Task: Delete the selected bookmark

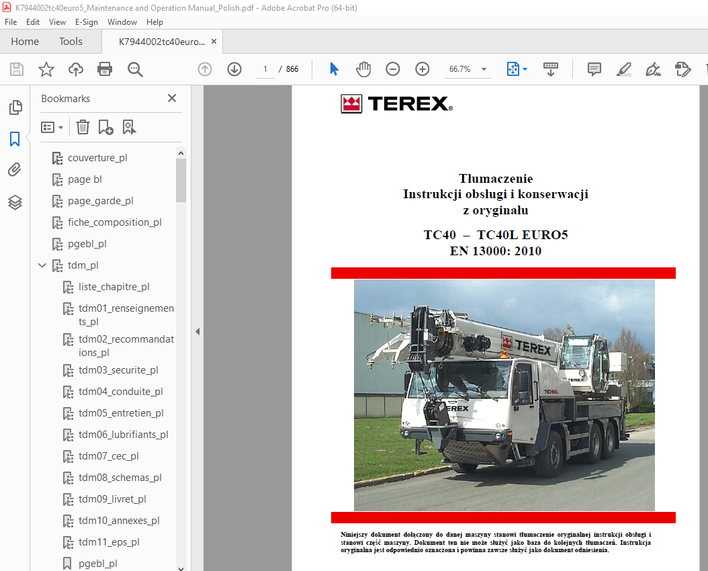Action: [83, 127]
